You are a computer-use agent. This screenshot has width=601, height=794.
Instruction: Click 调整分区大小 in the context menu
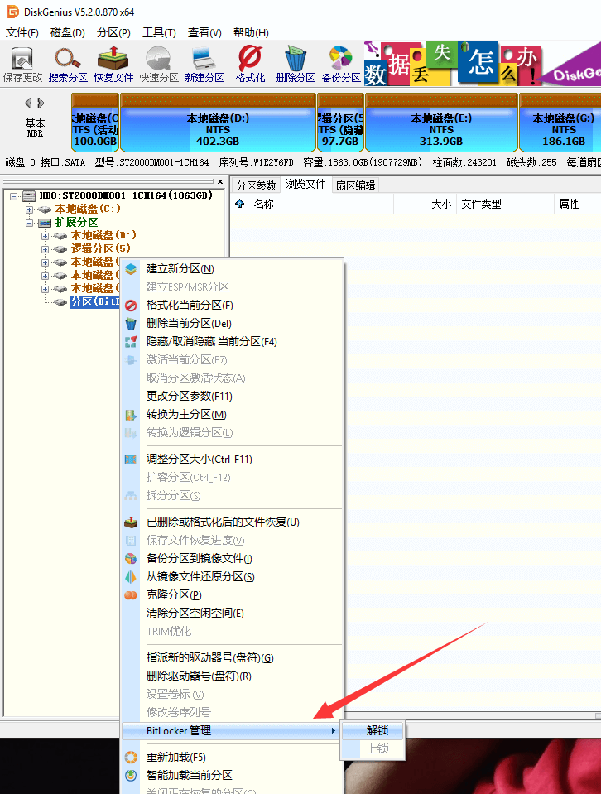(199, 460)
